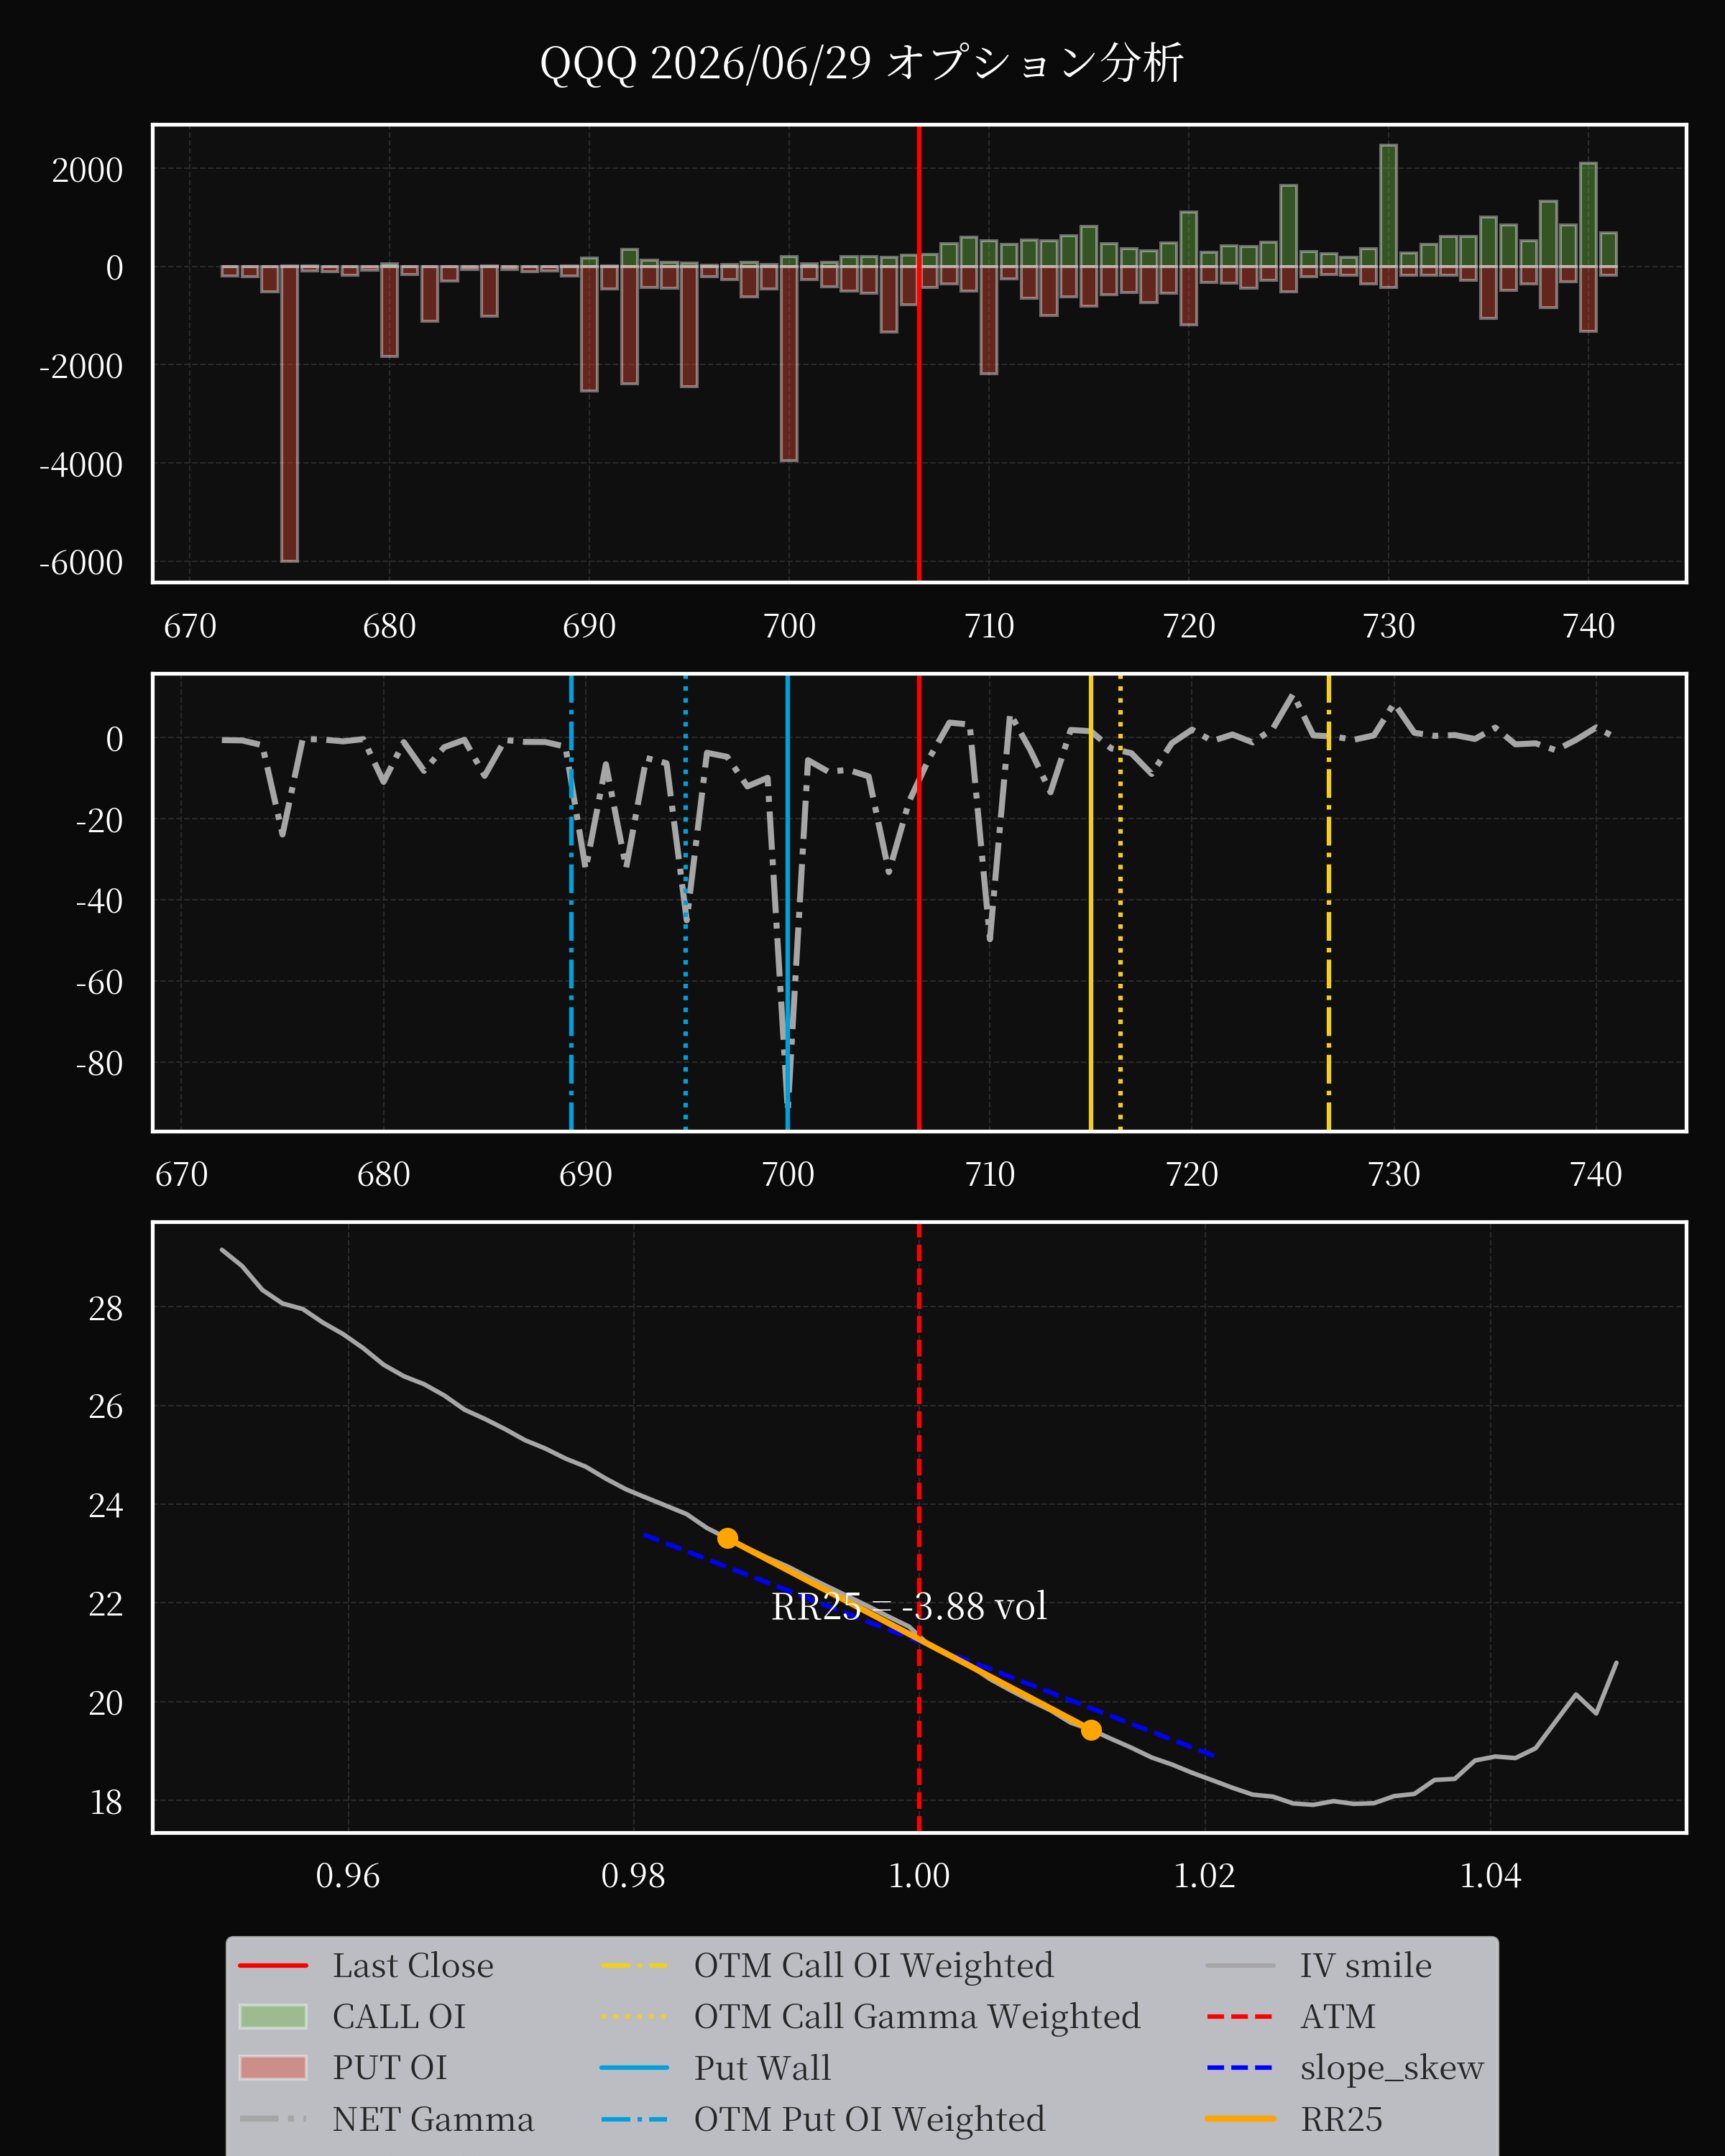Click the 2000 y-axis label in OI chart
The image size is (1725, 2156).
[x=87, y=170]
